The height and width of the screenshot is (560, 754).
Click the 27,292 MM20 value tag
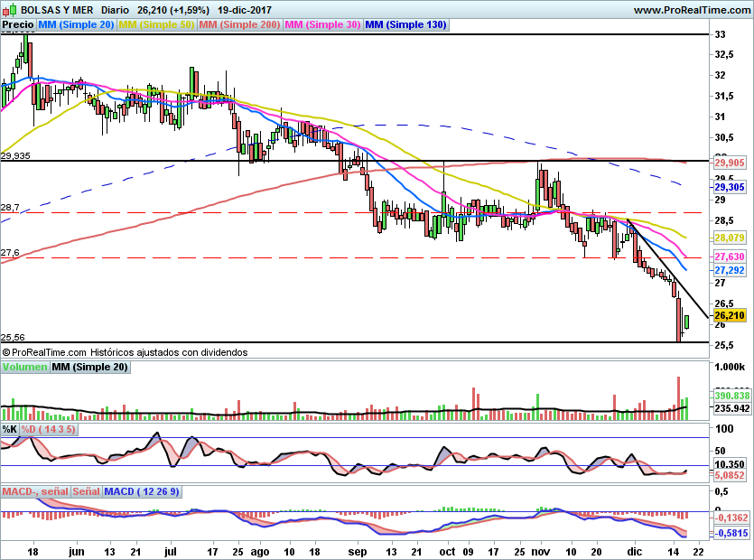click(x=730, y=270)
